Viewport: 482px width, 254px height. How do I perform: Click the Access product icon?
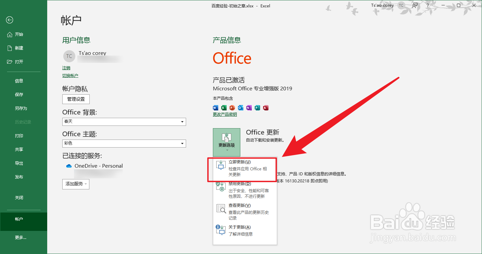(266, 108)
